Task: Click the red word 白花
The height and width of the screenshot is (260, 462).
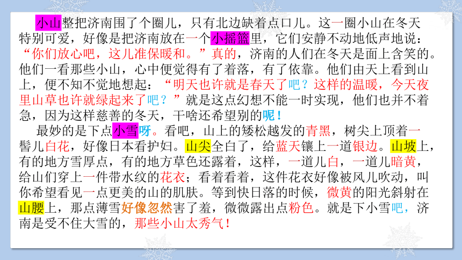Action: pos(57,146)
